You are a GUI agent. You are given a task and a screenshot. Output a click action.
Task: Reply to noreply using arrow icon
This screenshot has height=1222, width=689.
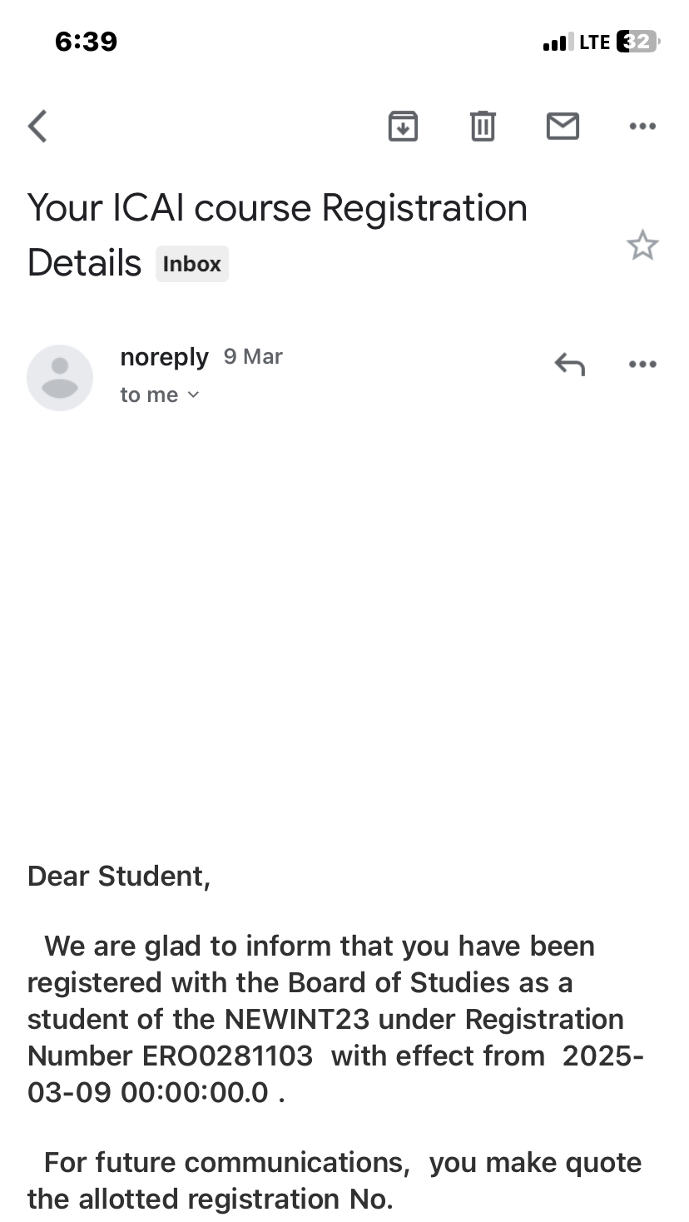[x=570, y=364]
